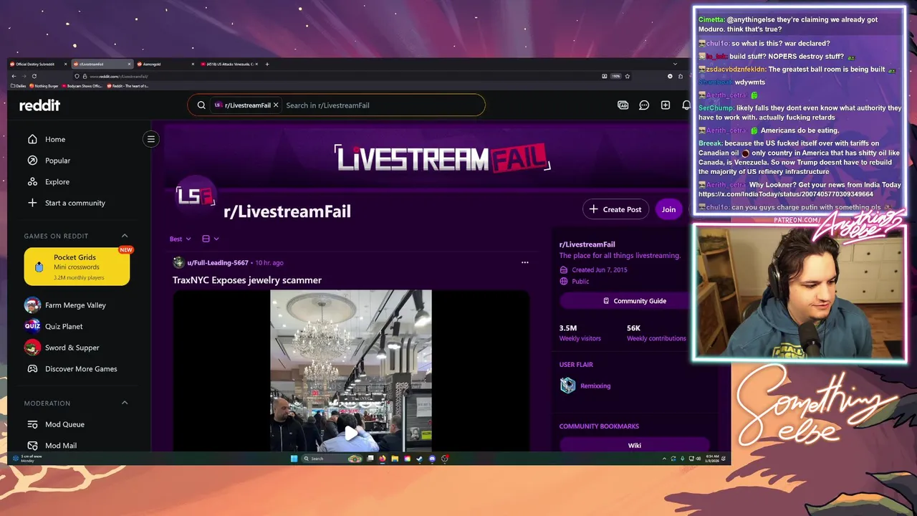Open the Windows Start menu

pos(294,459)
